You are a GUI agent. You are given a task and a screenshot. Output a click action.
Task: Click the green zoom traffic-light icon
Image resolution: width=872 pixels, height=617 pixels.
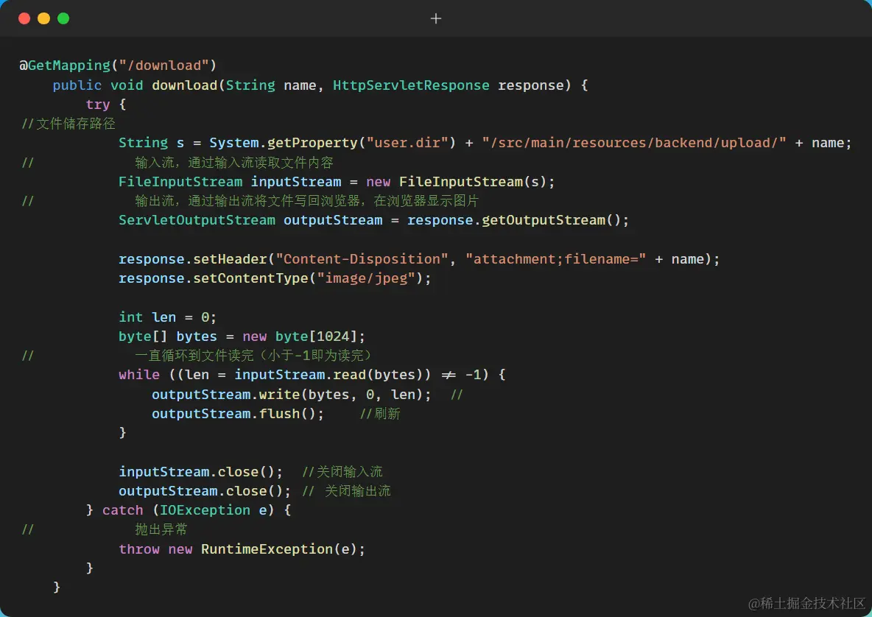[x=63, y=18]
